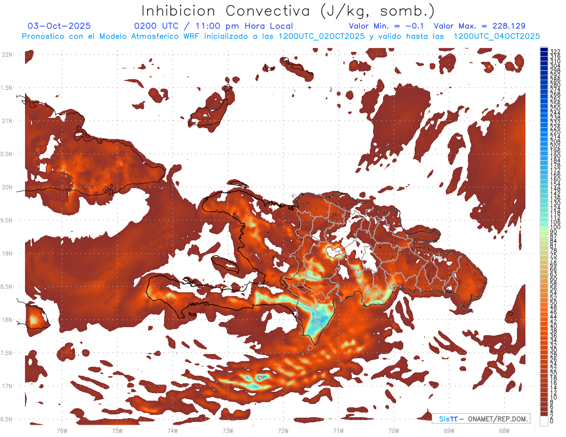The image size is (566, 437).
Task: Click the "20N" latitude label
Action: [x=7, y=187]
